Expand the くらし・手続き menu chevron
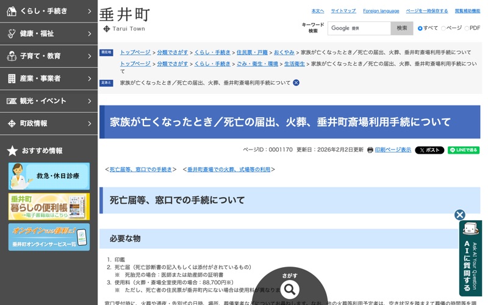 [90, 11]
